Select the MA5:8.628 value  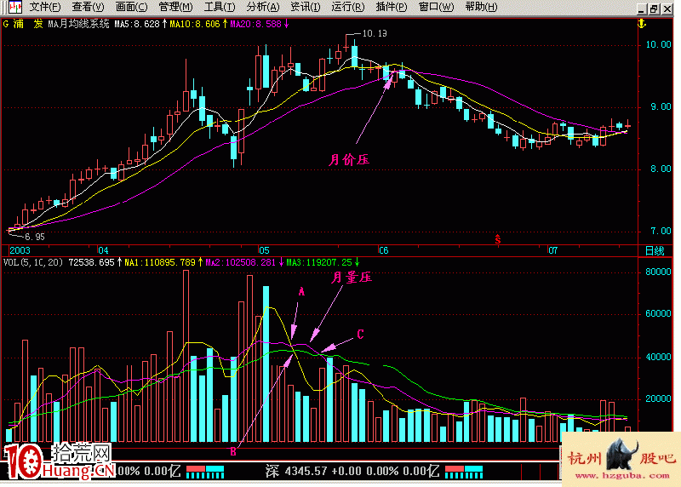[137, 25]
